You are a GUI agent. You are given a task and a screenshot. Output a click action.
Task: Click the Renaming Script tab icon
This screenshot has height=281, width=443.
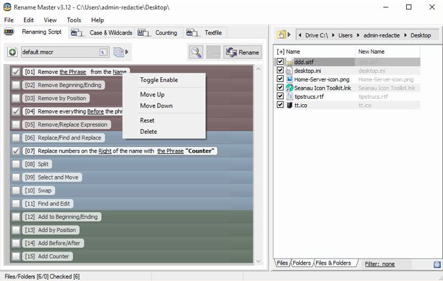click(9, 32)
